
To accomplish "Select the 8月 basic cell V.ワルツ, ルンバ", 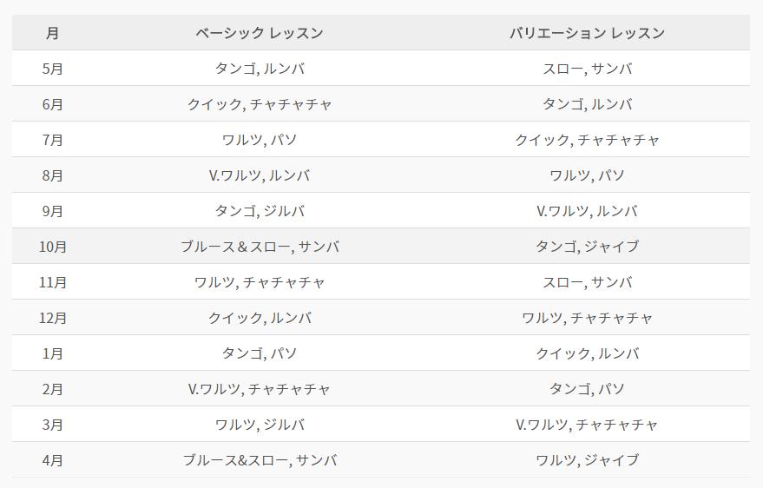I will [260, 175].
